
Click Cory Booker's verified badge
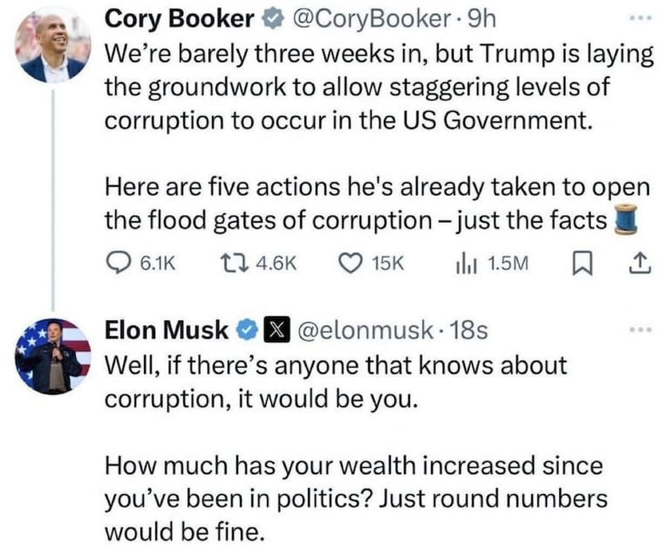(x=273, y=19)
